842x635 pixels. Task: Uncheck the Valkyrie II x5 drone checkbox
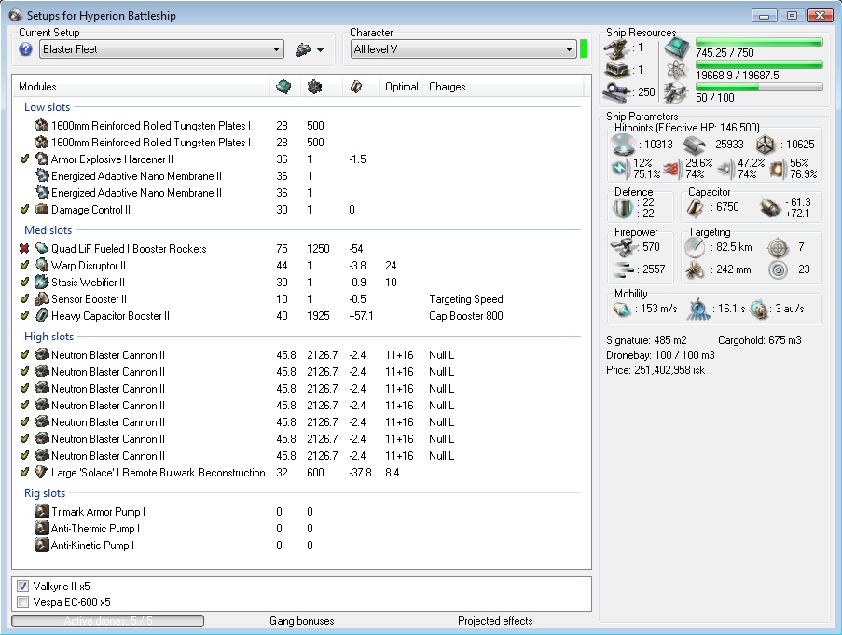(22, 587)
